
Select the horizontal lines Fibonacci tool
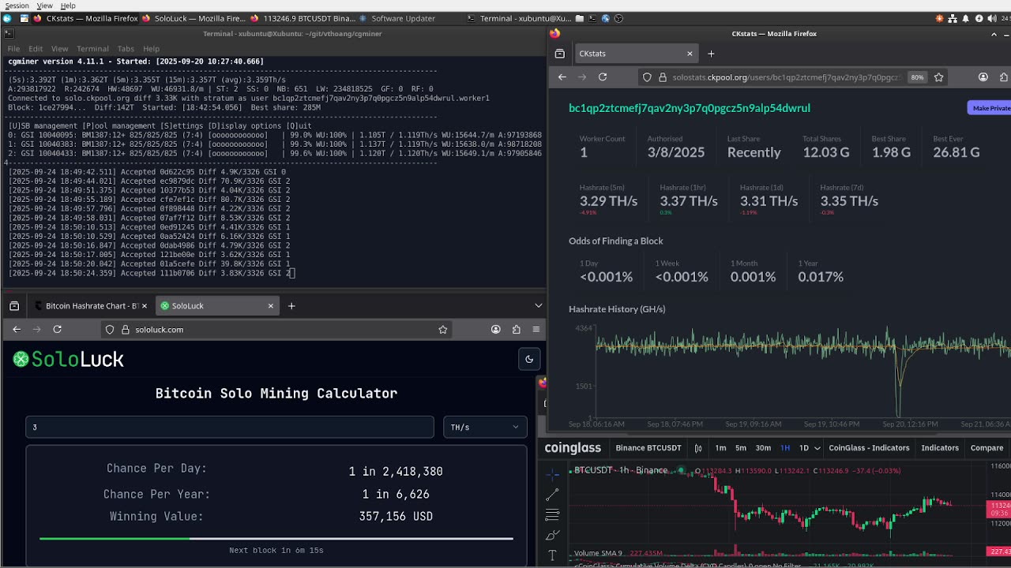point(552,515)
